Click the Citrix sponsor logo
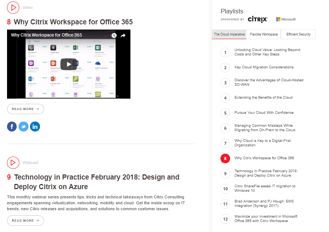The image size is (329, 232). click(x=257, y=19)
